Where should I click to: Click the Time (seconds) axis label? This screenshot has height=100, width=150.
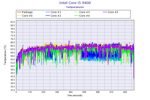pyautogui.click(x=75, y=95)
